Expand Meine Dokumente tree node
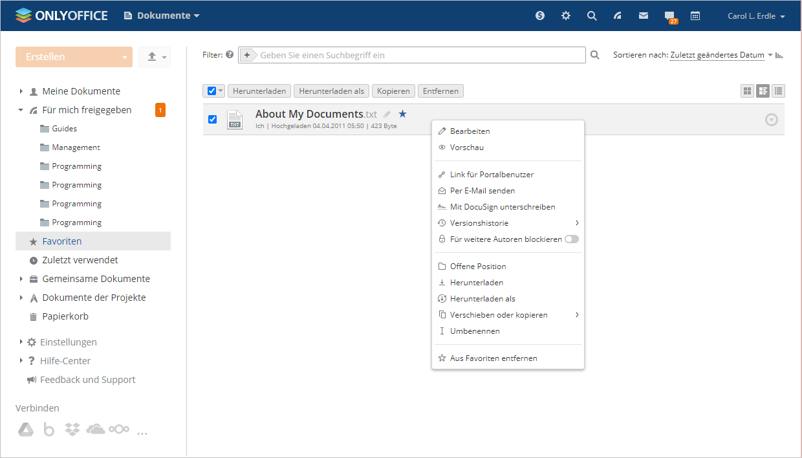 tap(21, 91)
